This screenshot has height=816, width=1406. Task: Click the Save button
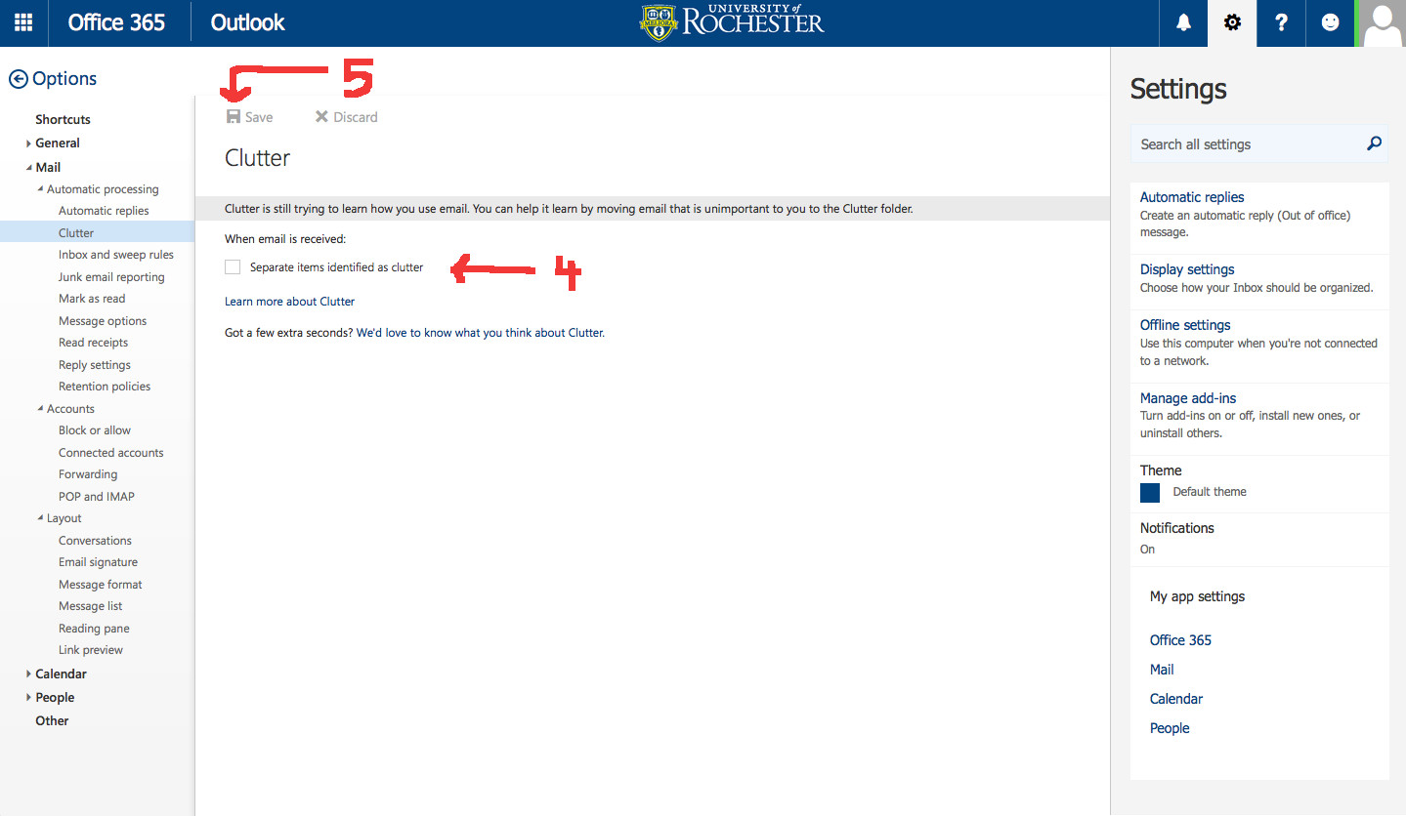point(249,117)
